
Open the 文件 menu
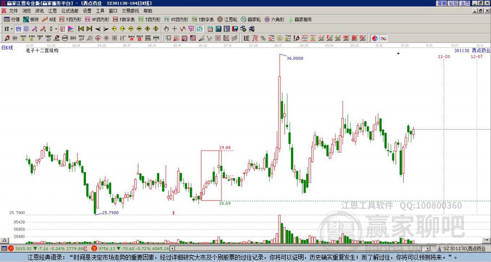pyautogui.click(x=13, y=11)
